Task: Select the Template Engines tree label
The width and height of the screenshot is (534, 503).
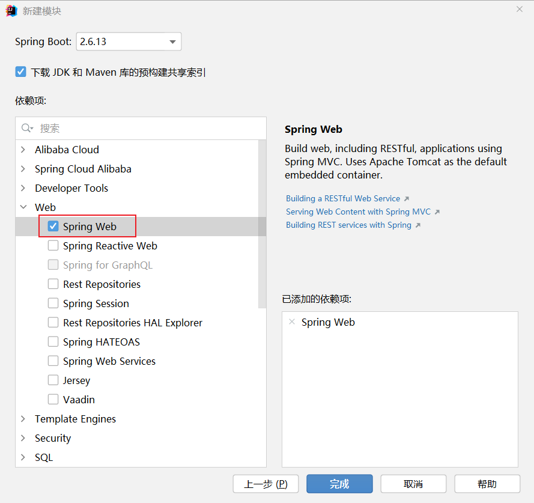Action: [x=75, y=419]
